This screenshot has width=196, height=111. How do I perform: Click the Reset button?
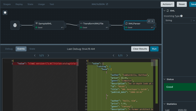click(x=182, y=4)
